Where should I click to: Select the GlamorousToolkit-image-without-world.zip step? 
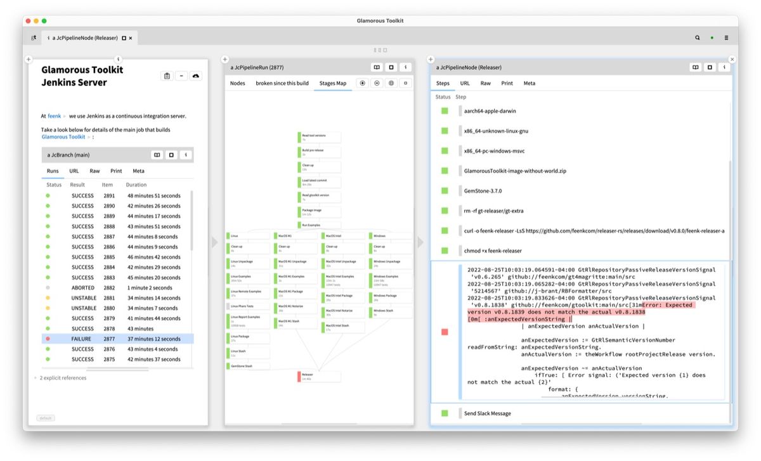514,171
